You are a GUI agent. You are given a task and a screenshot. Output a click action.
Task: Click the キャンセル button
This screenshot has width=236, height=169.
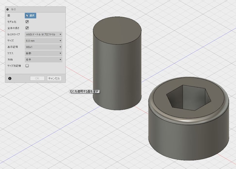[54, 78]
